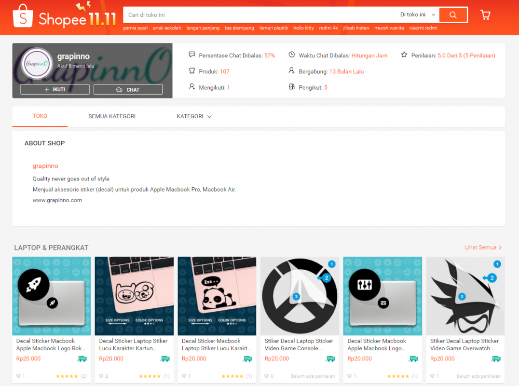This screenshot has width=519, height=386.
Task: Focus the 'Cari di toko ini' search field
Action: click(x=259, y=15)
